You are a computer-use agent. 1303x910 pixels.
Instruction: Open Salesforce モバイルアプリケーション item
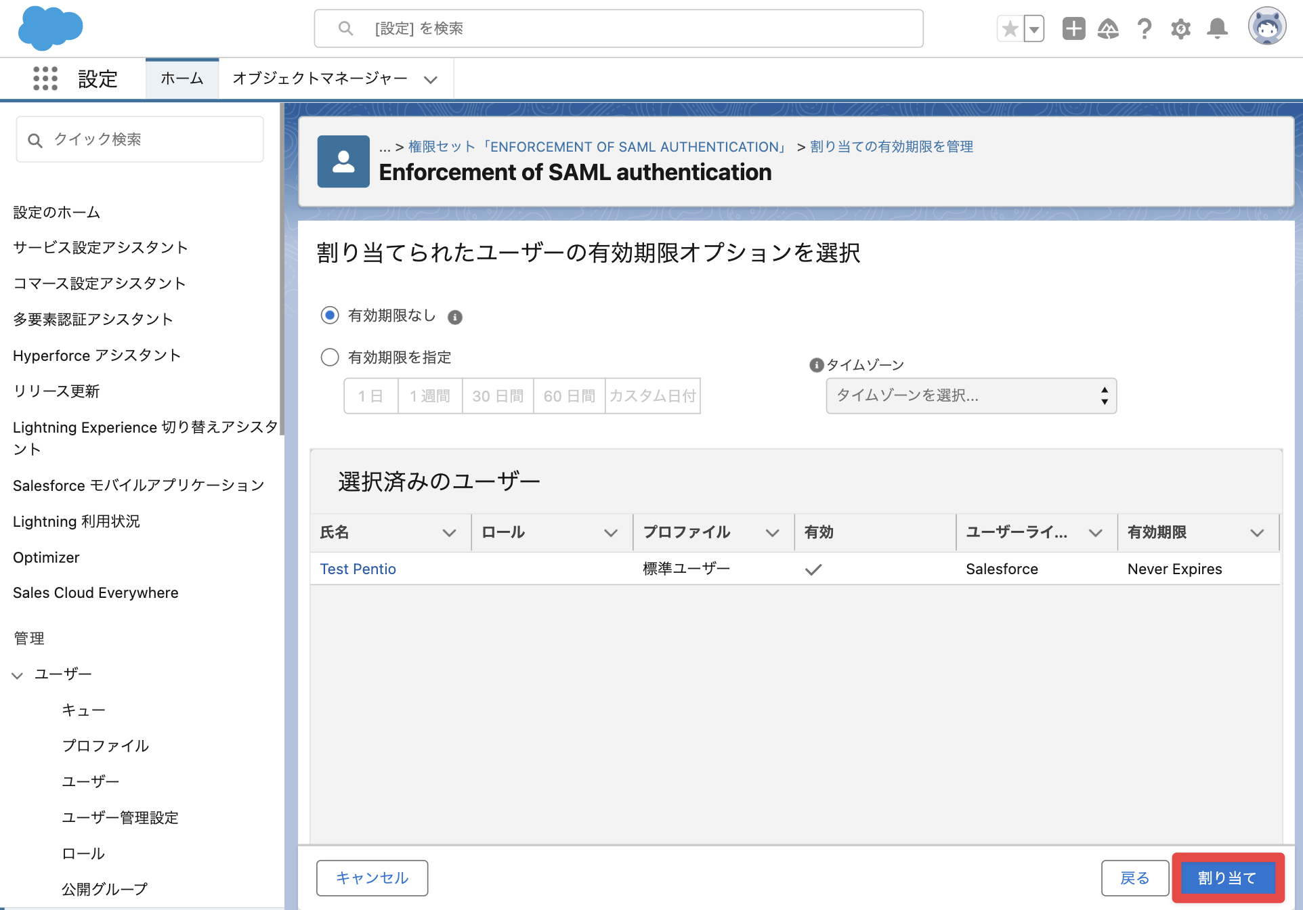click(x=139, y=485)
